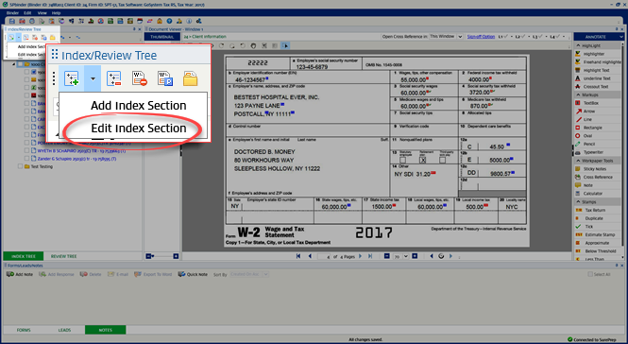Click the THUMBNAIL tab button
This screenshot has height=344, width=628.
162,37
